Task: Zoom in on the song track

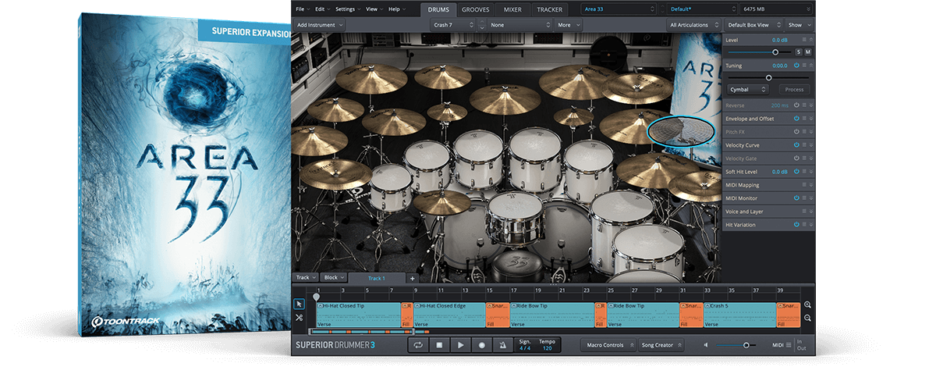Action: [807, 305]
